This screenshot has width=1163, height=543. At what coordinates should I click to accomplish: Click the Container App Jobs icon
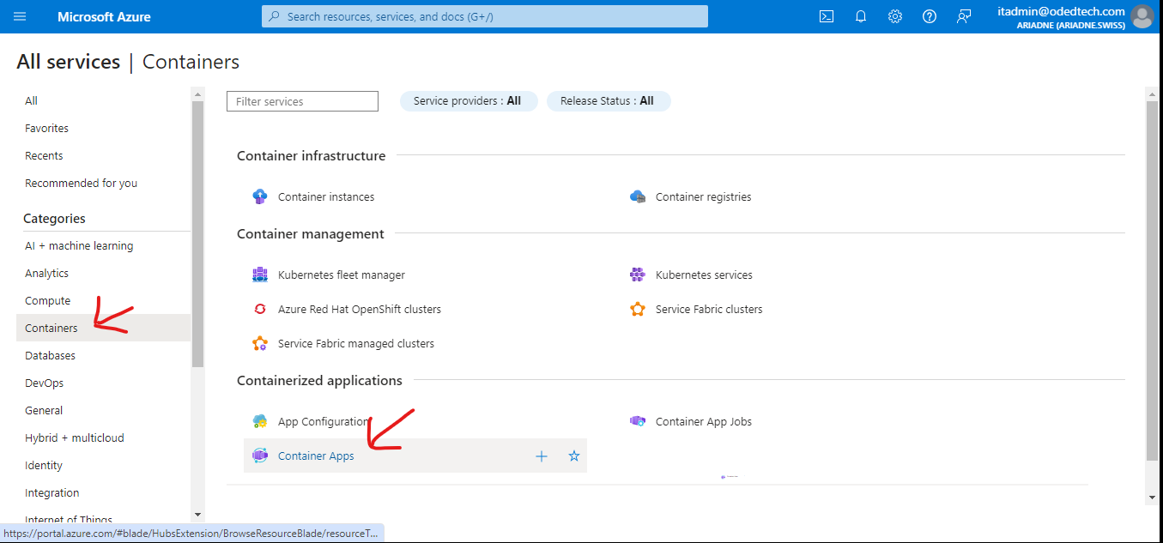click(x=638, y=421)
